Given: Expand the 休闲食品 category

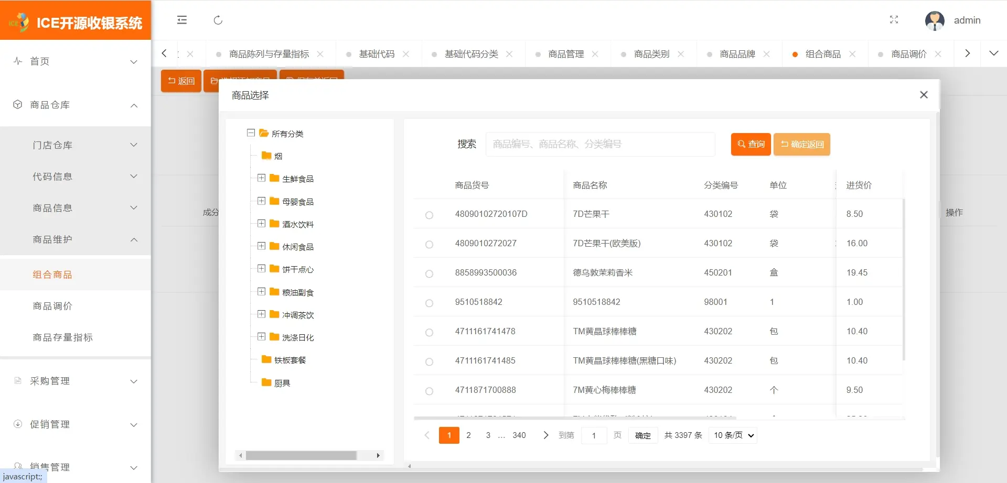Looking at the screenshot, I should (x=261, y=246).
